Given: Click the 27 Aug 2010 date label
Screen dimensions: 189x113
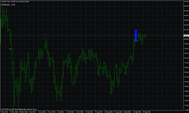Looking at the screenshot, I should 118,112.
